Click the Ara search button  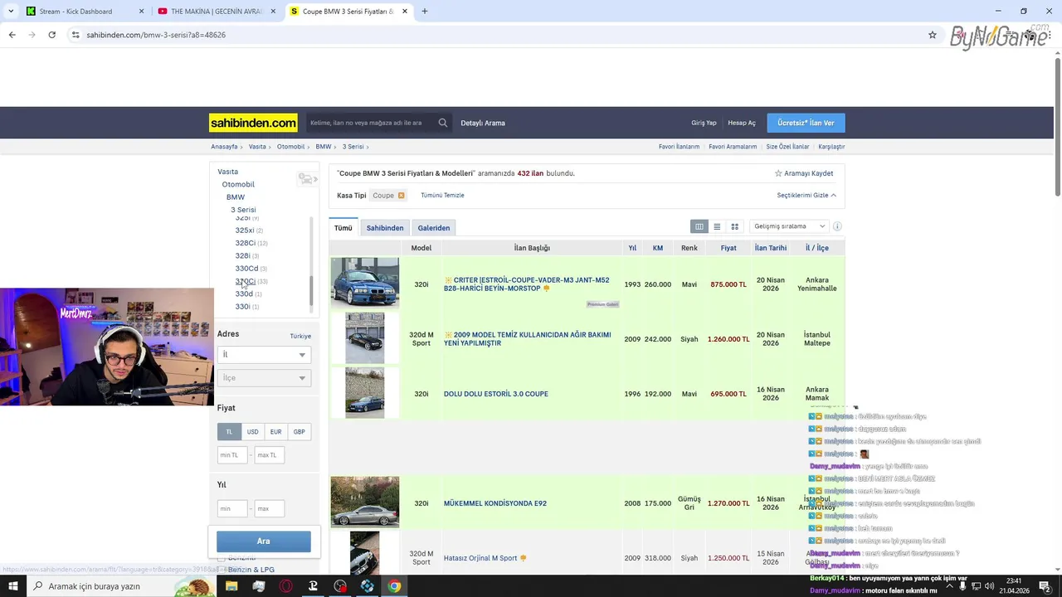tap(264, 541)
